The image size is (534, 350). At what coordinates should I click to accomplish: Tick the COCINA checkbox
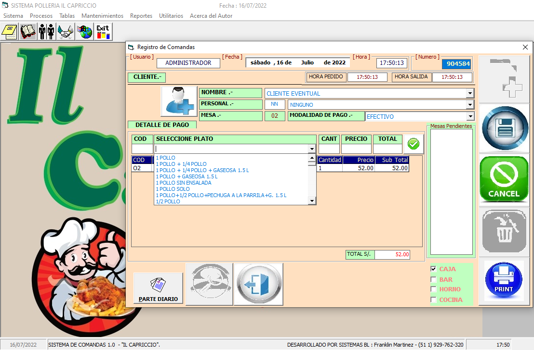click(433, 300)
